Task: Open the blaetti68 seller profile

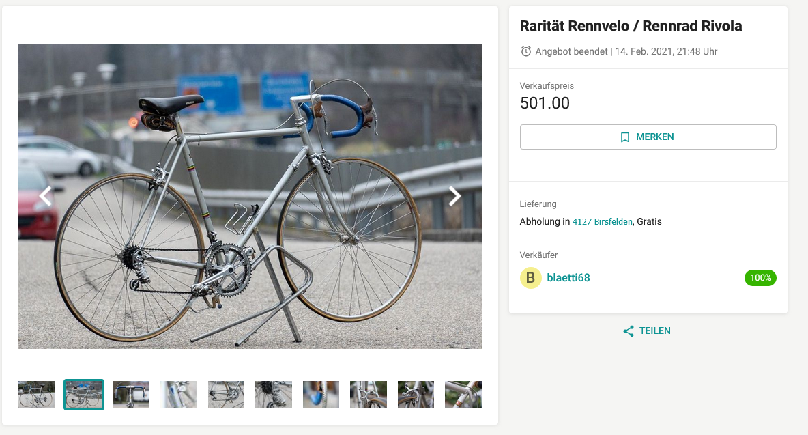Action: 568,278
